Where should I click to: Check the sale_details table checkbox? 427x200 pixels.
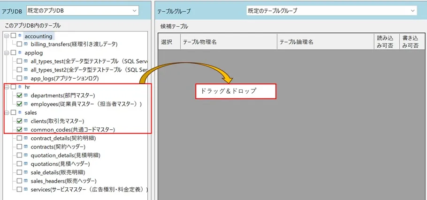(19, 172)
